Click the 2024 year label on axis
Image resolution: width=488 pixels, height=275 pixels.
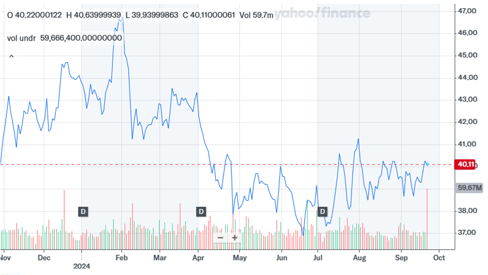82,266
